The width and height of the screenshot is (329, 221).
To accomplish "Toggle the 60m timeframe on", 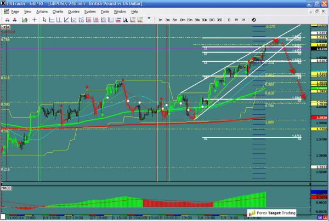I will click(203, 20).
